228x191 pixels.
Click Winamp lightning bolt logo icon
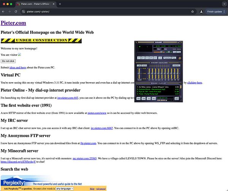(180, 58)
